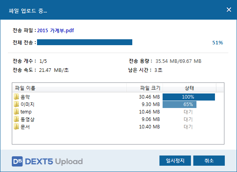
Task: Click the 10.40 MB size cell
Action: 149,127
